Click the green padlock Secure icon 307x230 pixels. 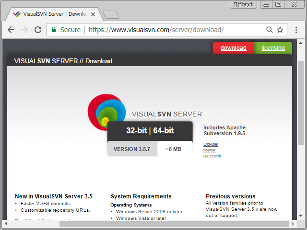54,30
